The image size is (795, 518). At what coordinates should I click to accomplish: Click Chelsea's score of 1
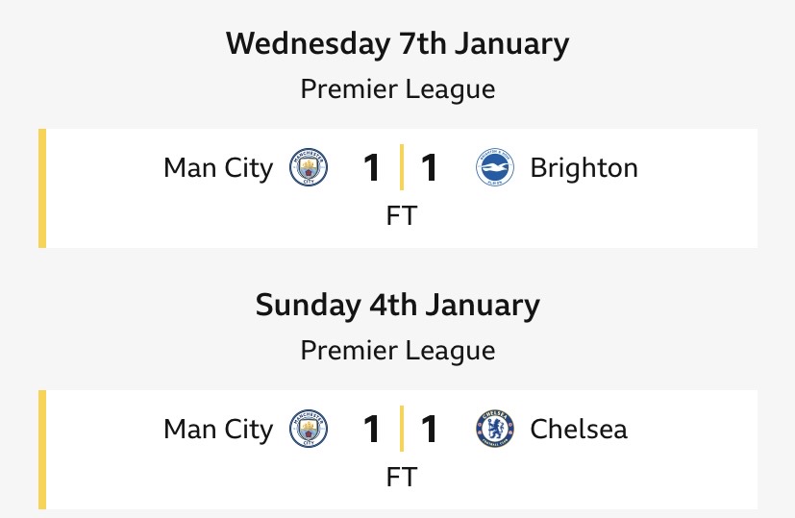[x=430, y=429]
